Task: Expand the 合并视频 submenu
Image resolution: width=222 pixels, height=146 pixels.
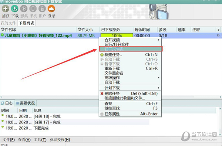Action: pos(130,40)
